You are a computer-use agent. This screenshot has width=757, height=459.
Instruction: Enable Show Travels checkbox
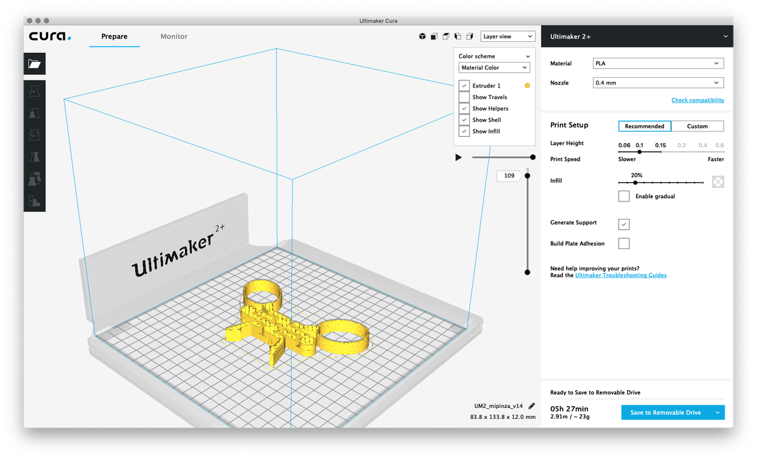tap(464, 97)
